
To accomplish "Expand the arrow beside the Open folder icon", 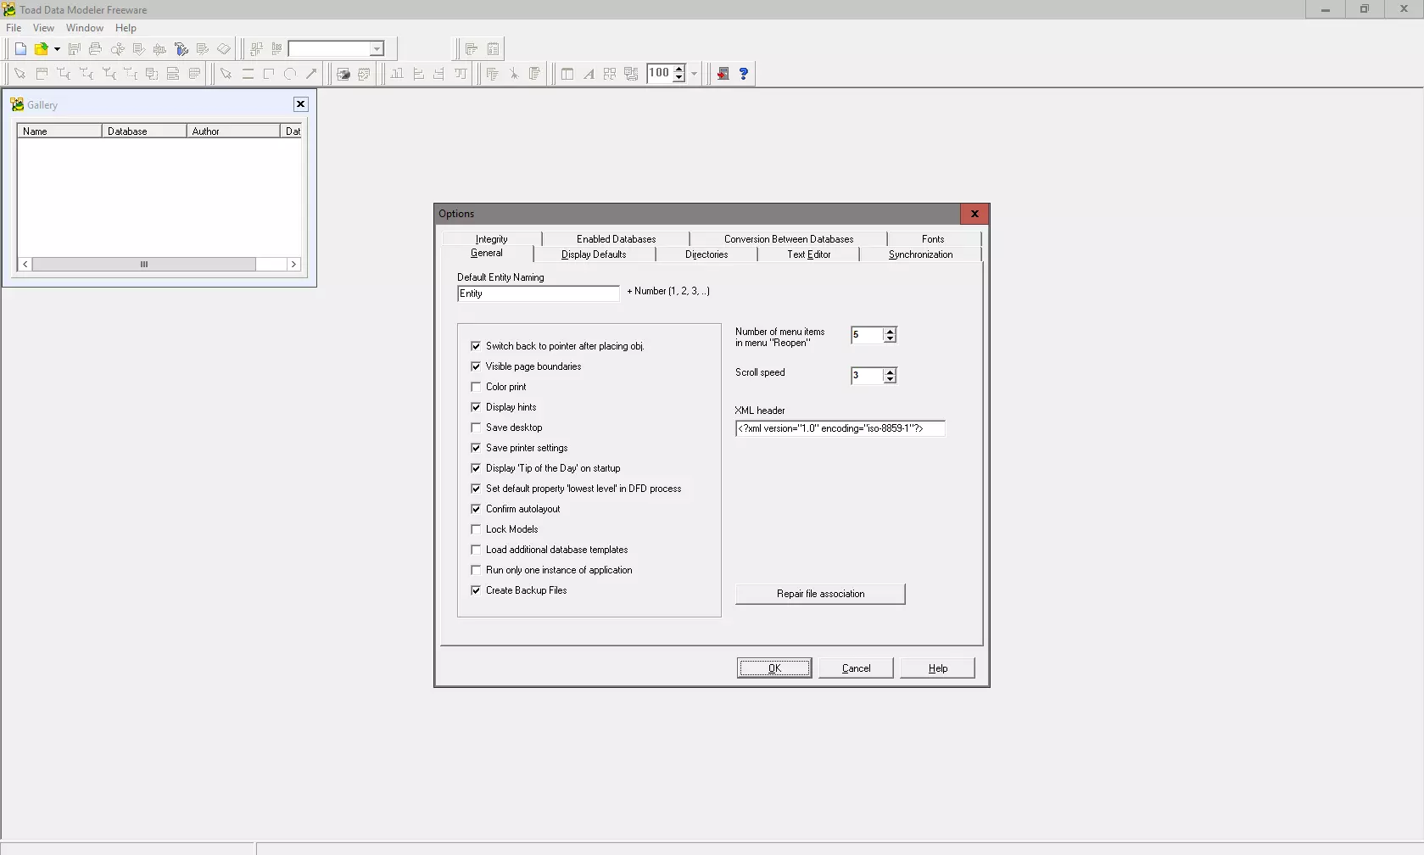I will [x=57, y=49].
